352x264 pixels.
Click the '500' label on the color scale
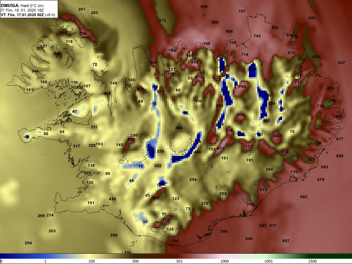[x=136, y=261]
